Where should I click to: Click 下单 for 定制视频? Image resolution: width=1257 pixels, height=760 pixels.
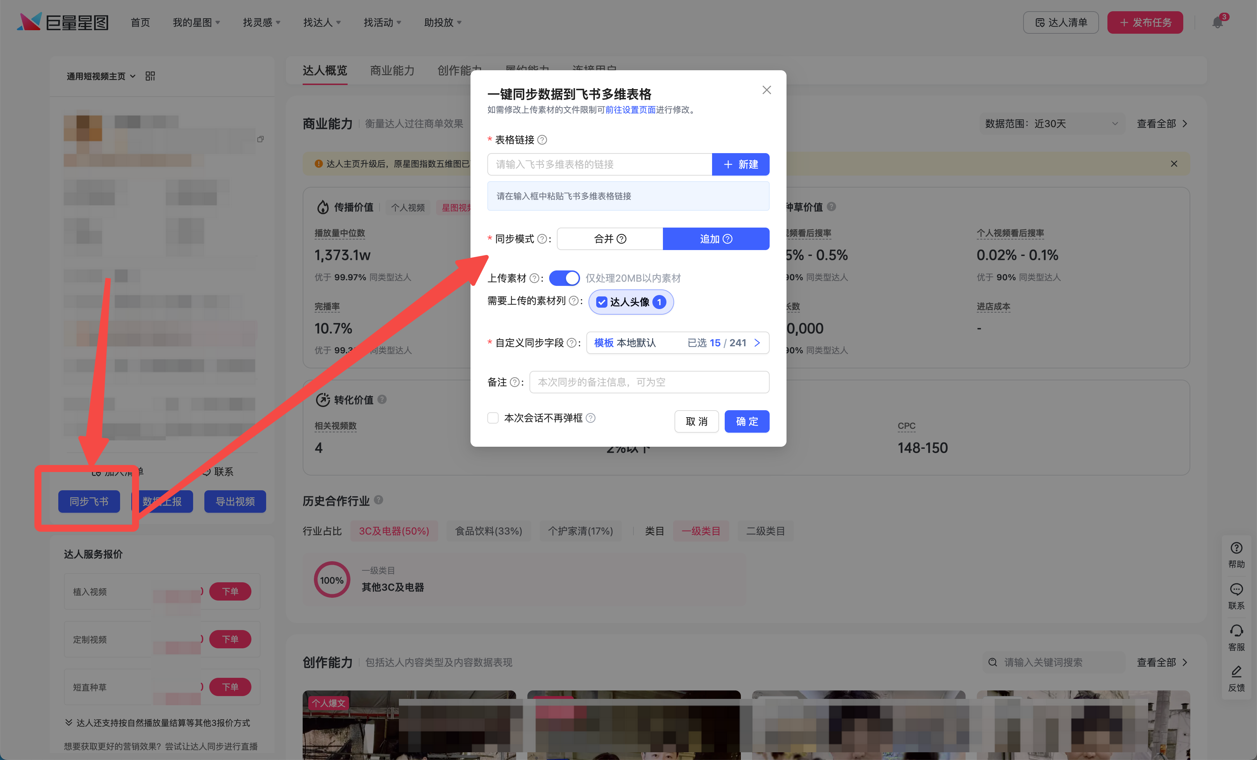230,639
